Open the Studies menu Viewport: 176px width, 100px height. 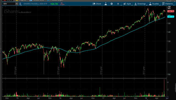click(x=154, y=4)
